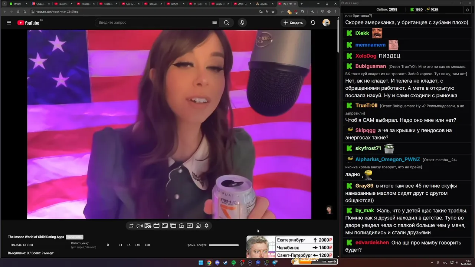Image resolution: width=475 pixels, height=267 pixels.
Task: Click the НАЧАТЬ СПЛИТ button
Action: tap(22, 245)
